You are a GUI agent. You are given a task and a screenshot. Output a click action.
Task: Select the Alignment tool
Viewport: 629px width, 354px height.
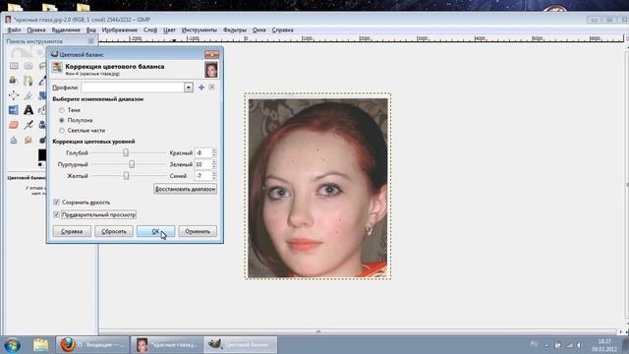14,95
